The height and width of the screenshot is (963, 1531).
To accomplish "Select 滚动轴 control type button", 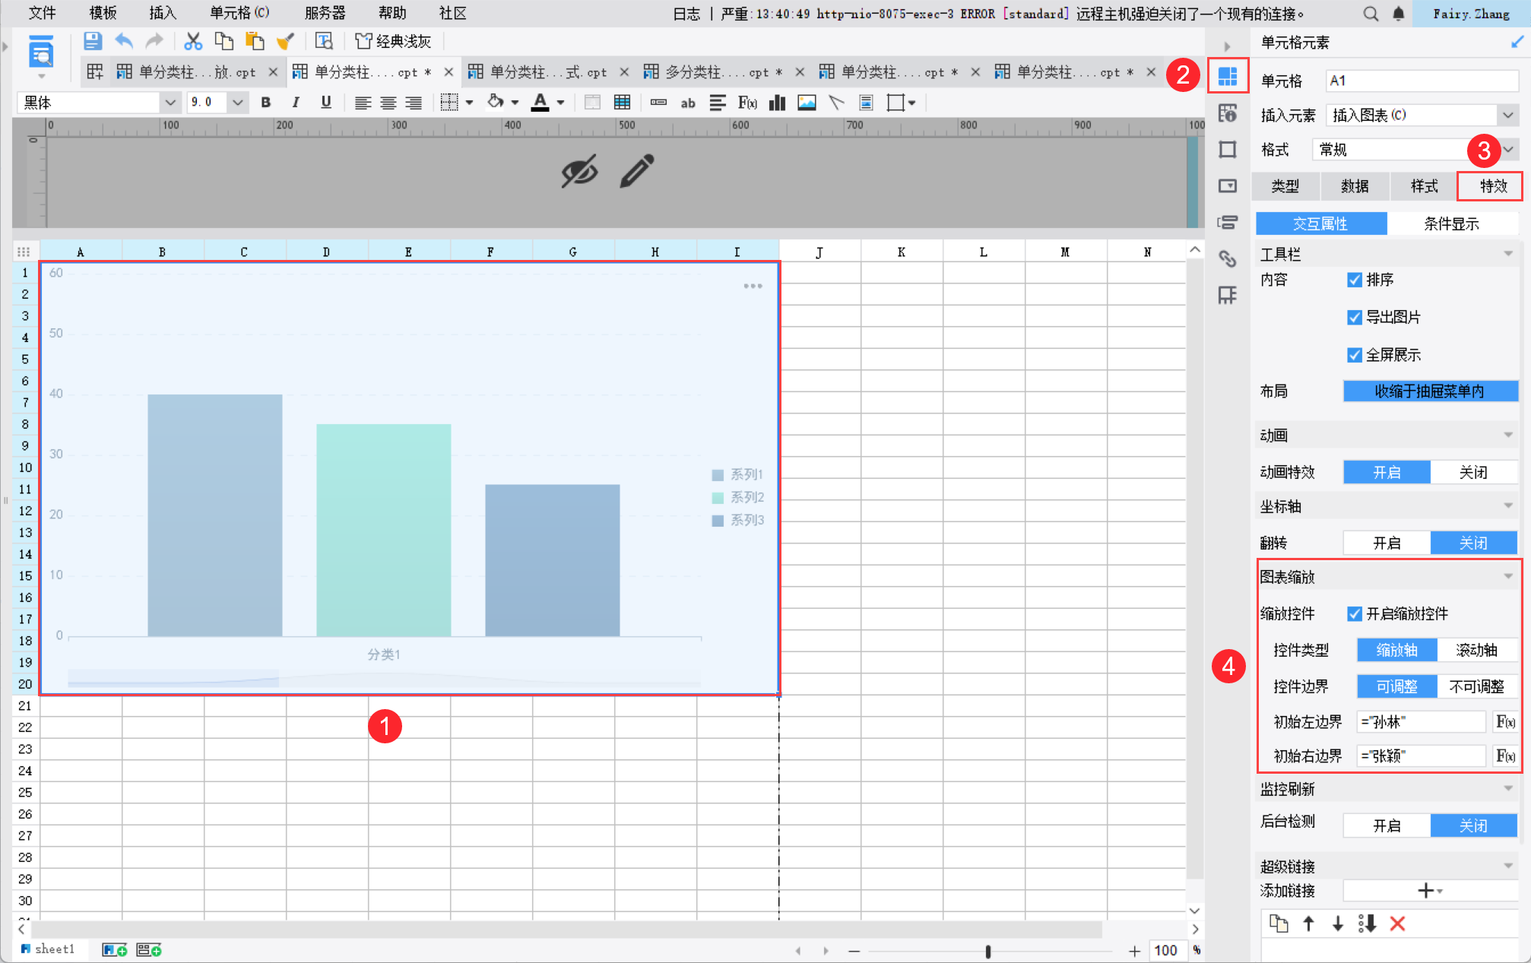I will [1476, 650].
